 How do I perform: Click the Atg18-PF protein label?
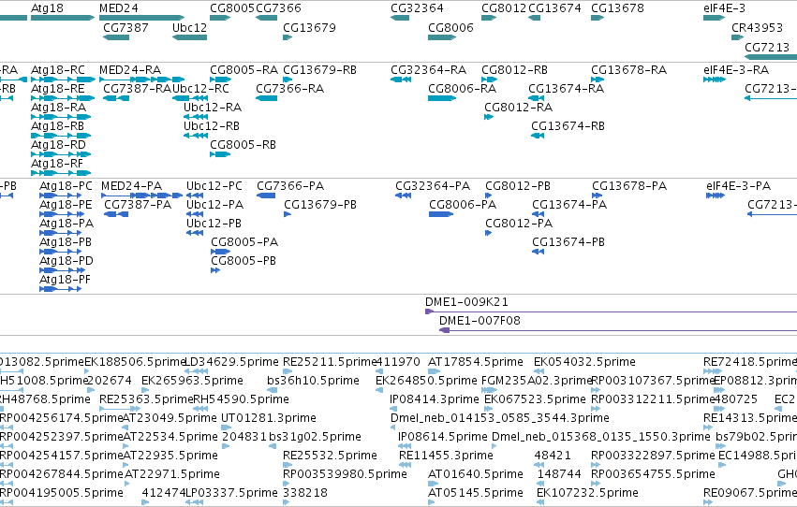pos(65,280)
